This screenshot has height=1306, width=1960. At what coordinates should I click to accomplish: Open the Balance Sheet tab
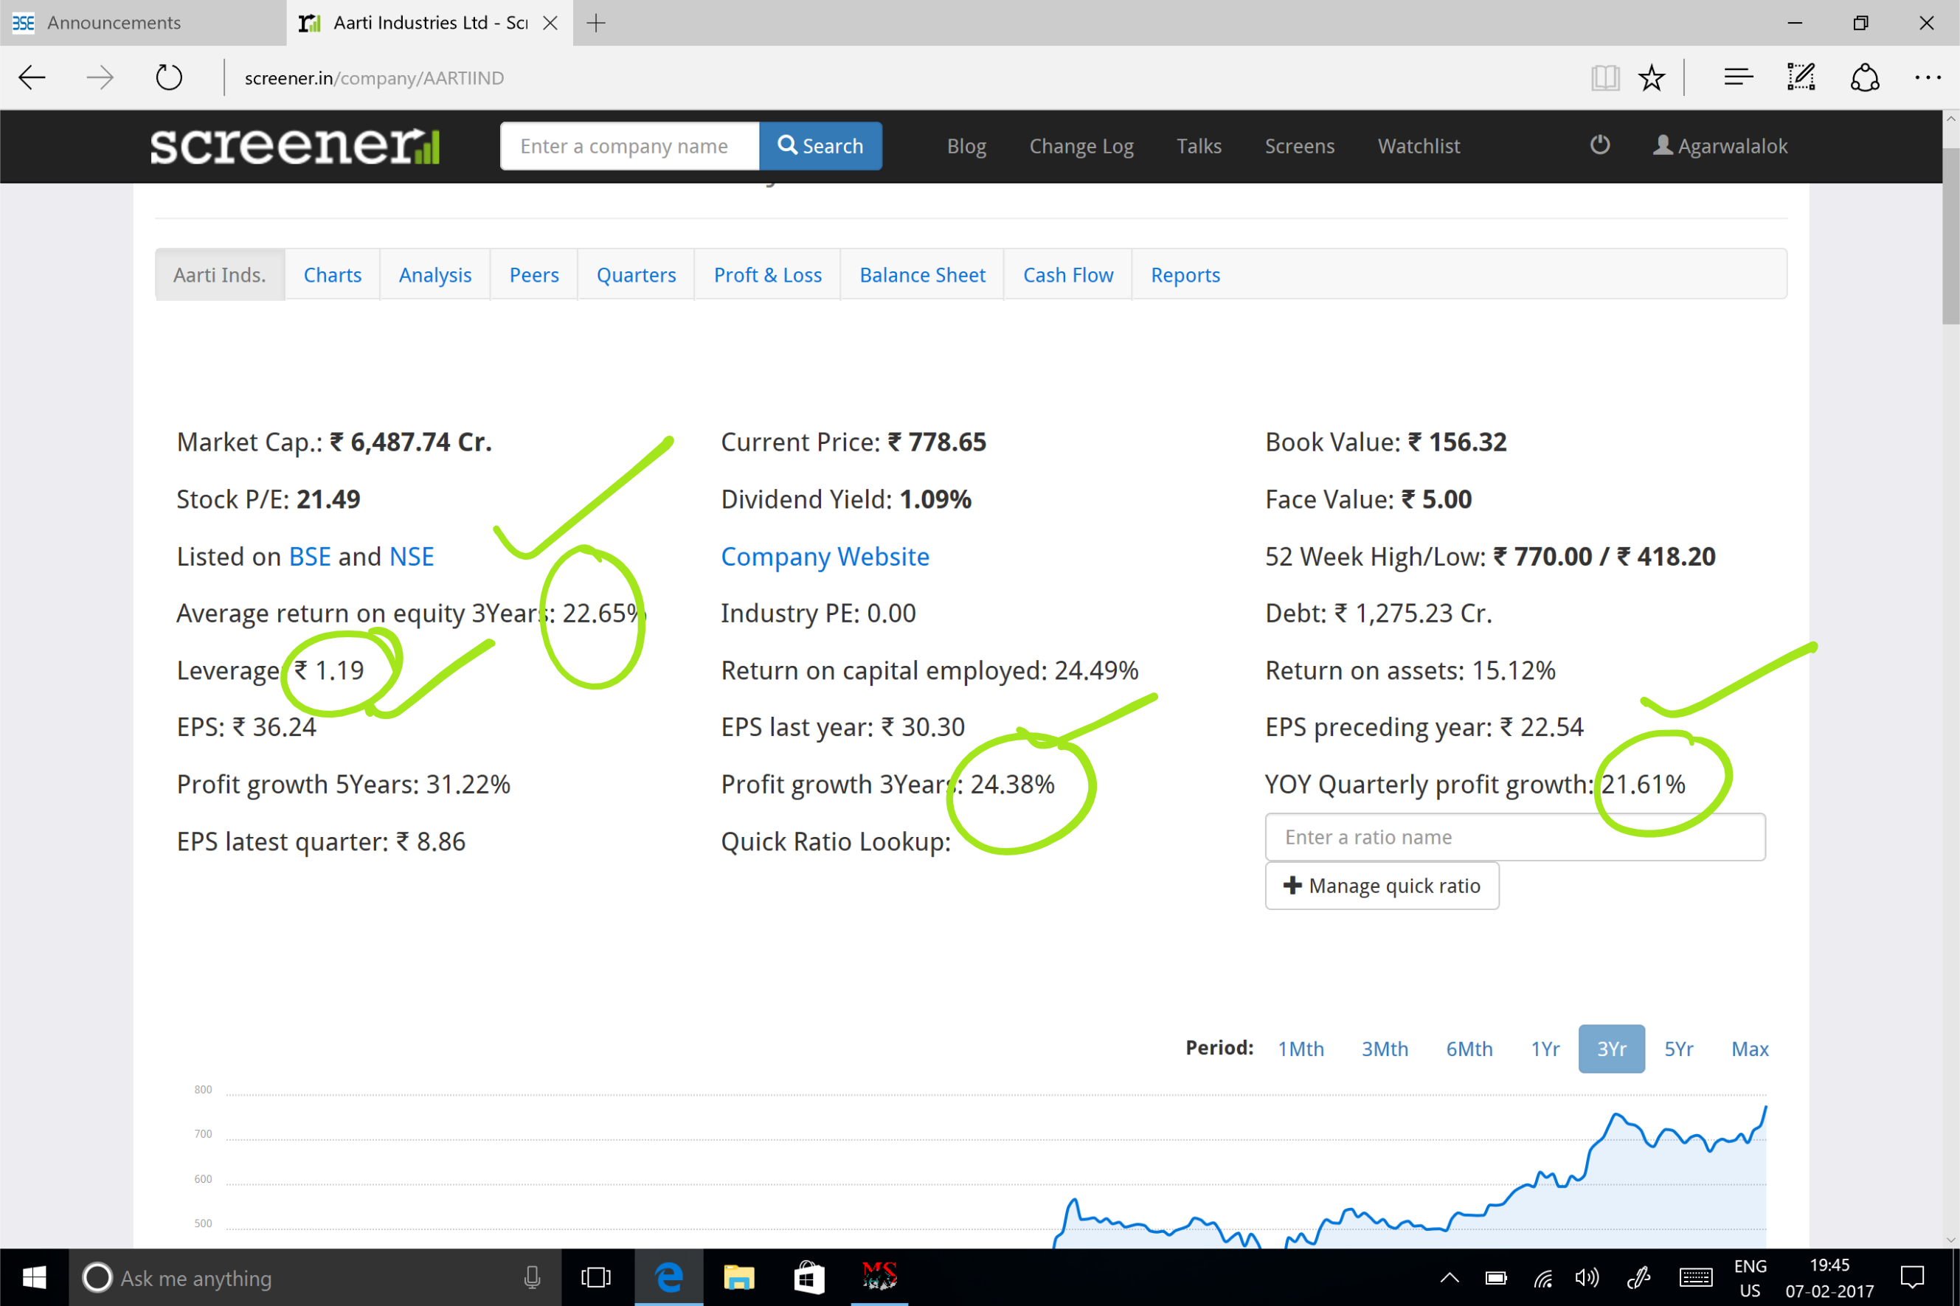tap(922, 275)
